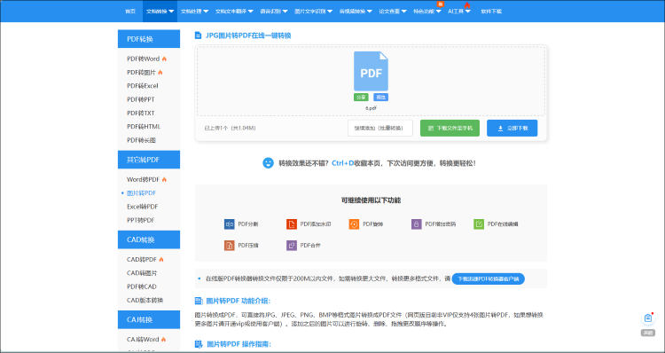This screenshot has width=665, height=353.
Task: Open Excel转PDF in the sidebar
Action: point(143,207)
